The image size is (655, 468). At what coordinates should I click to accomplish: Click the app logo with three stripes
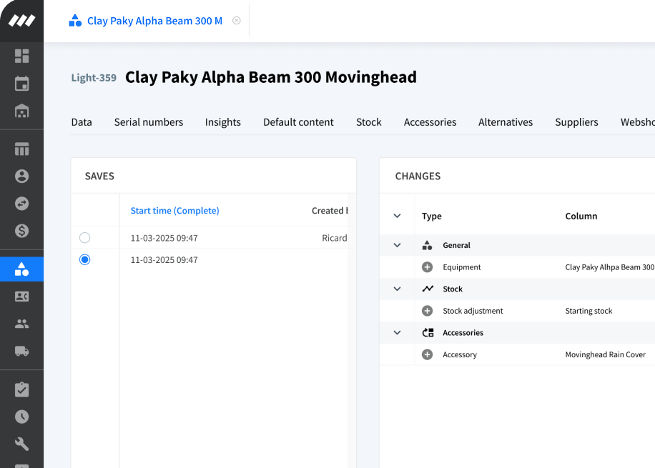[21, 21]
